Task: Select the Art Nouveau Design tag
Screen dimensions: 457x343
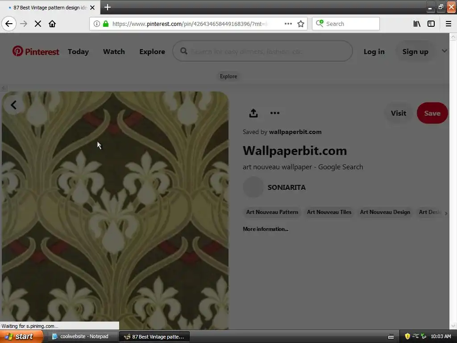Action: [x=385, y=212]
